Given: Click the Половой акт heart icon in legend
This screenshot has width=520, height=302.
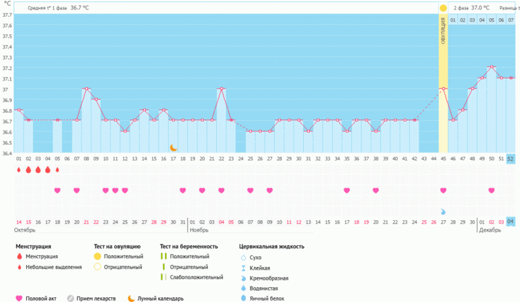Looking at the screenshot, I should 19,298.
